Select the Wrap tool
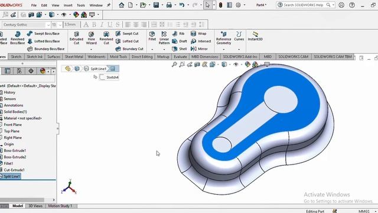This screenshot has width=378, height=213. click(198, 34)
